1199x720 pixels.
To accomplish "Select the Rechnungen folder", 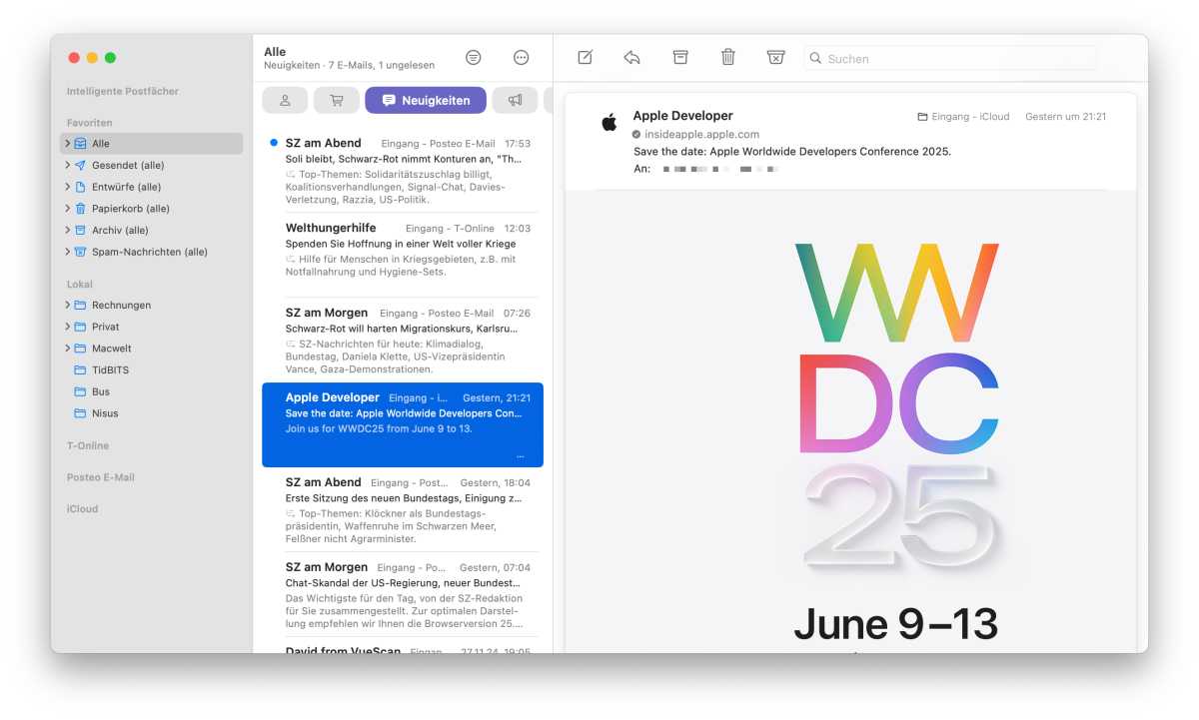I will pos(151,305).
